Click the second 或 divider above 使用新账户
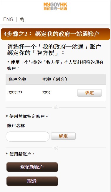The width and height of the screenshot is (111, 192). coord(56,148)
